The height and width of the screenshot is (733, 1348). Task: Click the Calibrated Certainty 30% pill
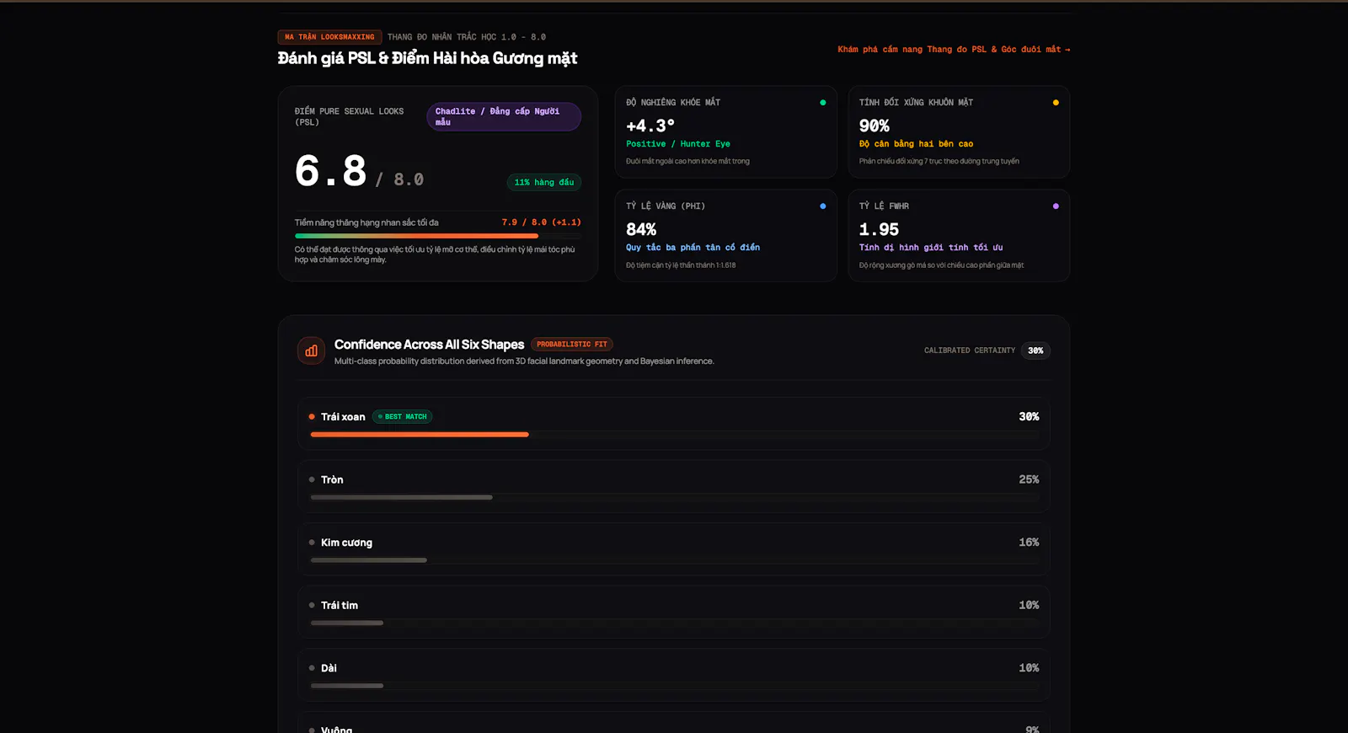1035,350
